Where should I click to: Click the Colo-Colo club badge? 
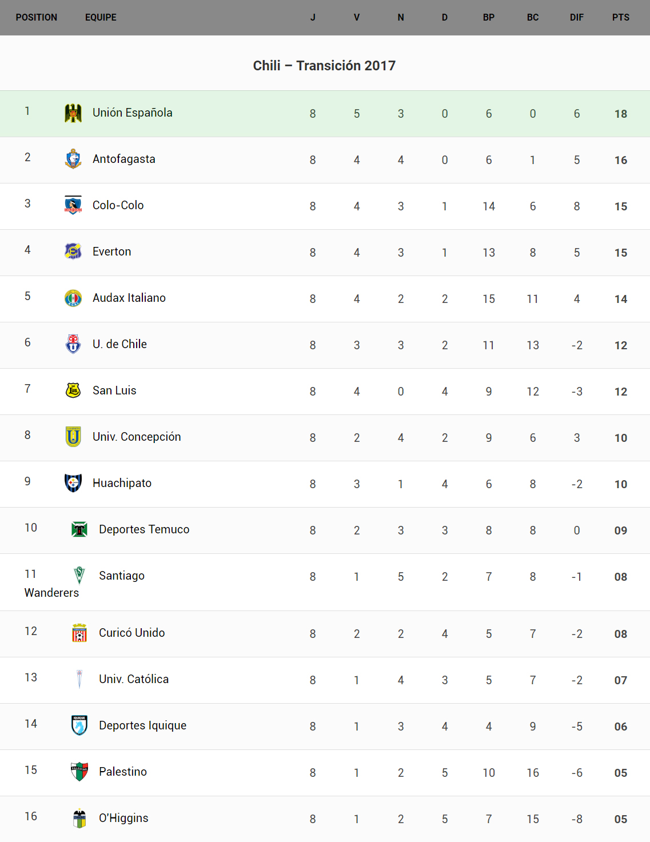click(x=73, y=205)
